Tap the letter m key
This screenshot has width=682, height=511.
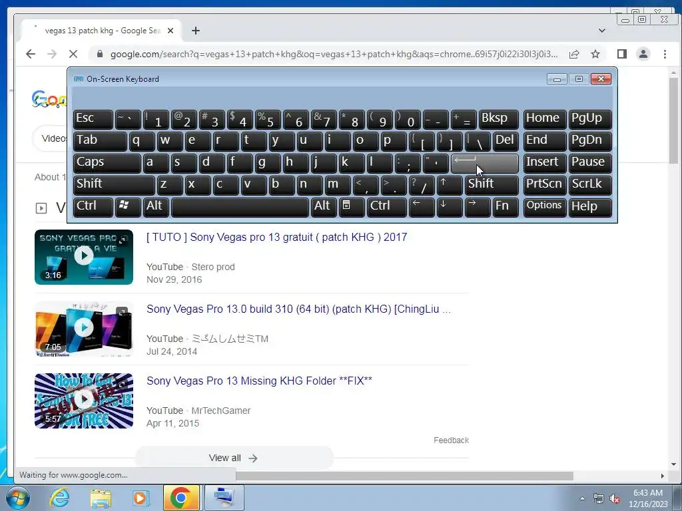tap(338, 185)
